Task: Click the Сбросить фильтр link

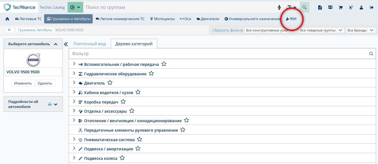Action: point(228,30)
